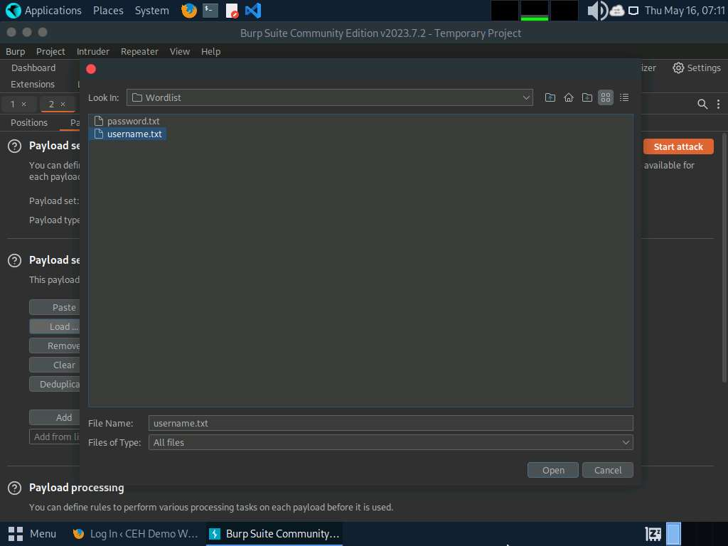The height and width of the screenshot is (546, 728).
Task: Open the Intruder search magnifier icon
Action: (702, 104)
